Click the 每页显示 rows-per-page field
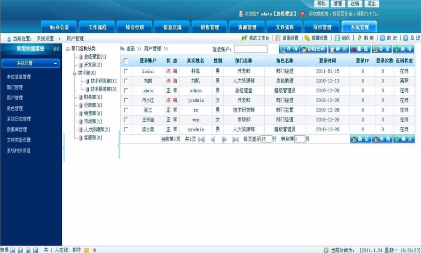The image size is (421, 253). pyautogui.click(x=266, y=139)
